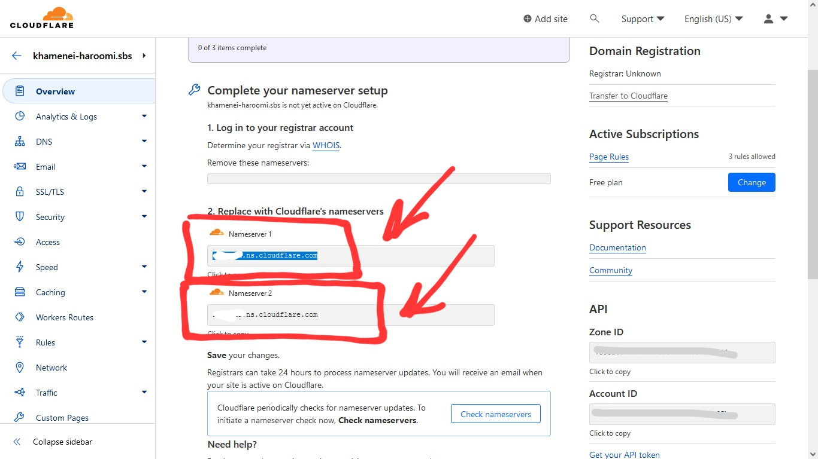Click the user account icon

pyautogui.click(x=769, y=19)
